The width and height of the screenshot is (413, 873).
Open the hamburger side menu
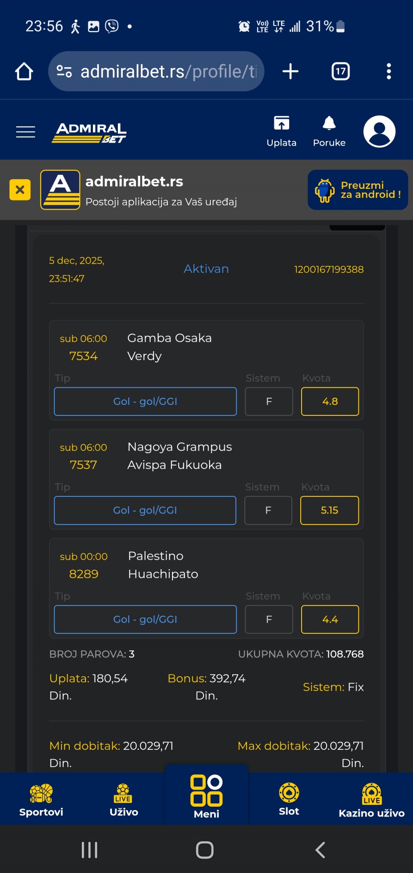point(25,131)
